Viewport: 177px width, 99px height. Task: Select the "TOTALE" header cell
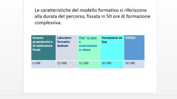(x=134, y=48)
